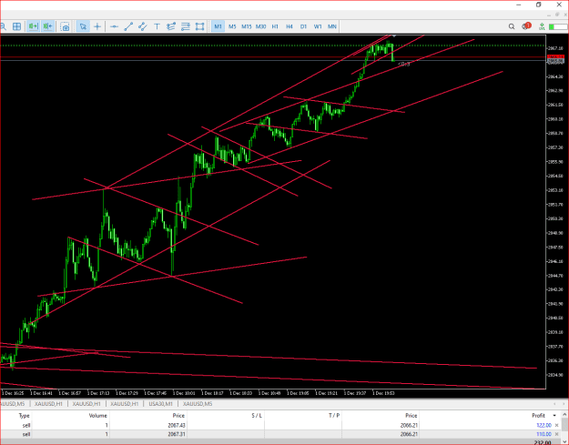This screenshot has height=445, width=569.
Task: Open the first XAUUSD,H1 chart tab
Action: (x=48, y=404)
